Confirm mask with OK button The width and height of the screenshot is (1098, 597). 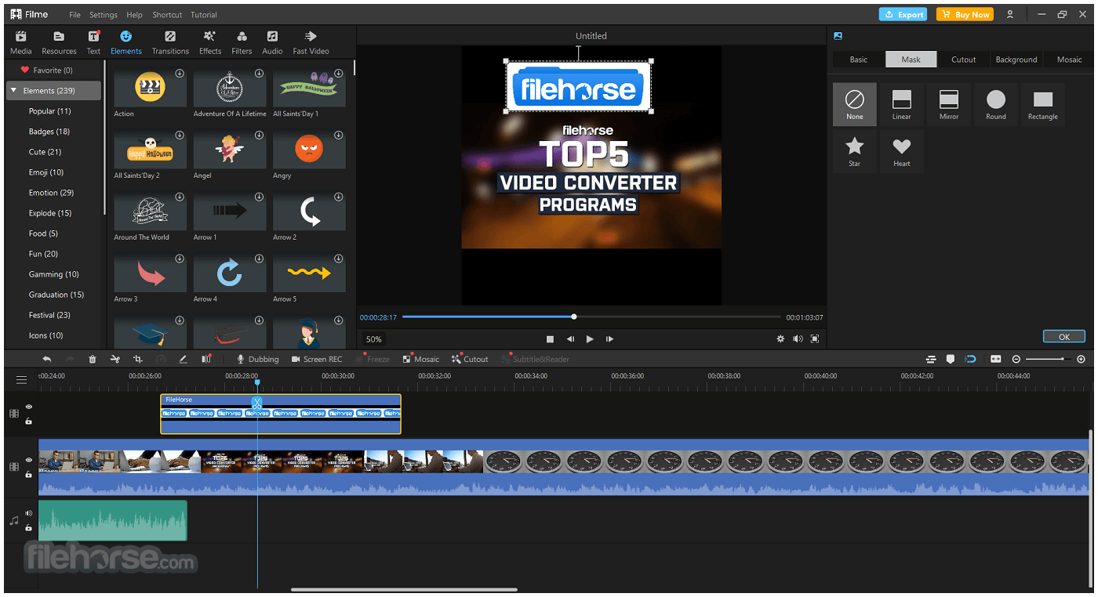(1064, 337)
